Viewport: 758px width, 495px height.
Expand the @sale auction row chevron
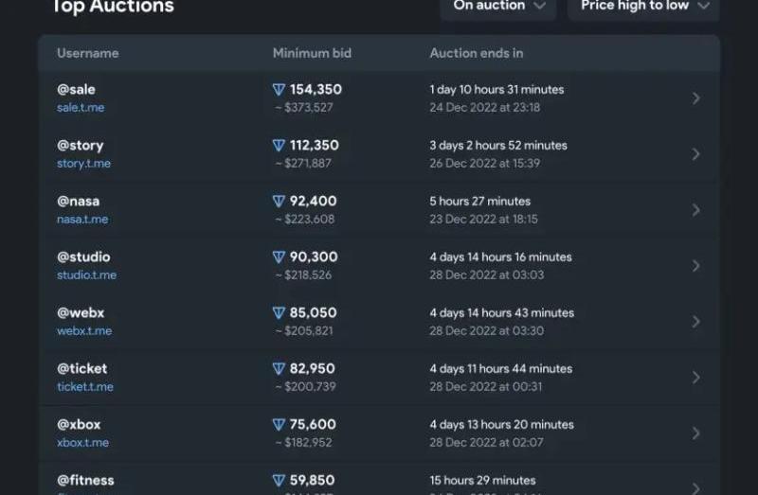pyautogui.click(x=695, y=98)
